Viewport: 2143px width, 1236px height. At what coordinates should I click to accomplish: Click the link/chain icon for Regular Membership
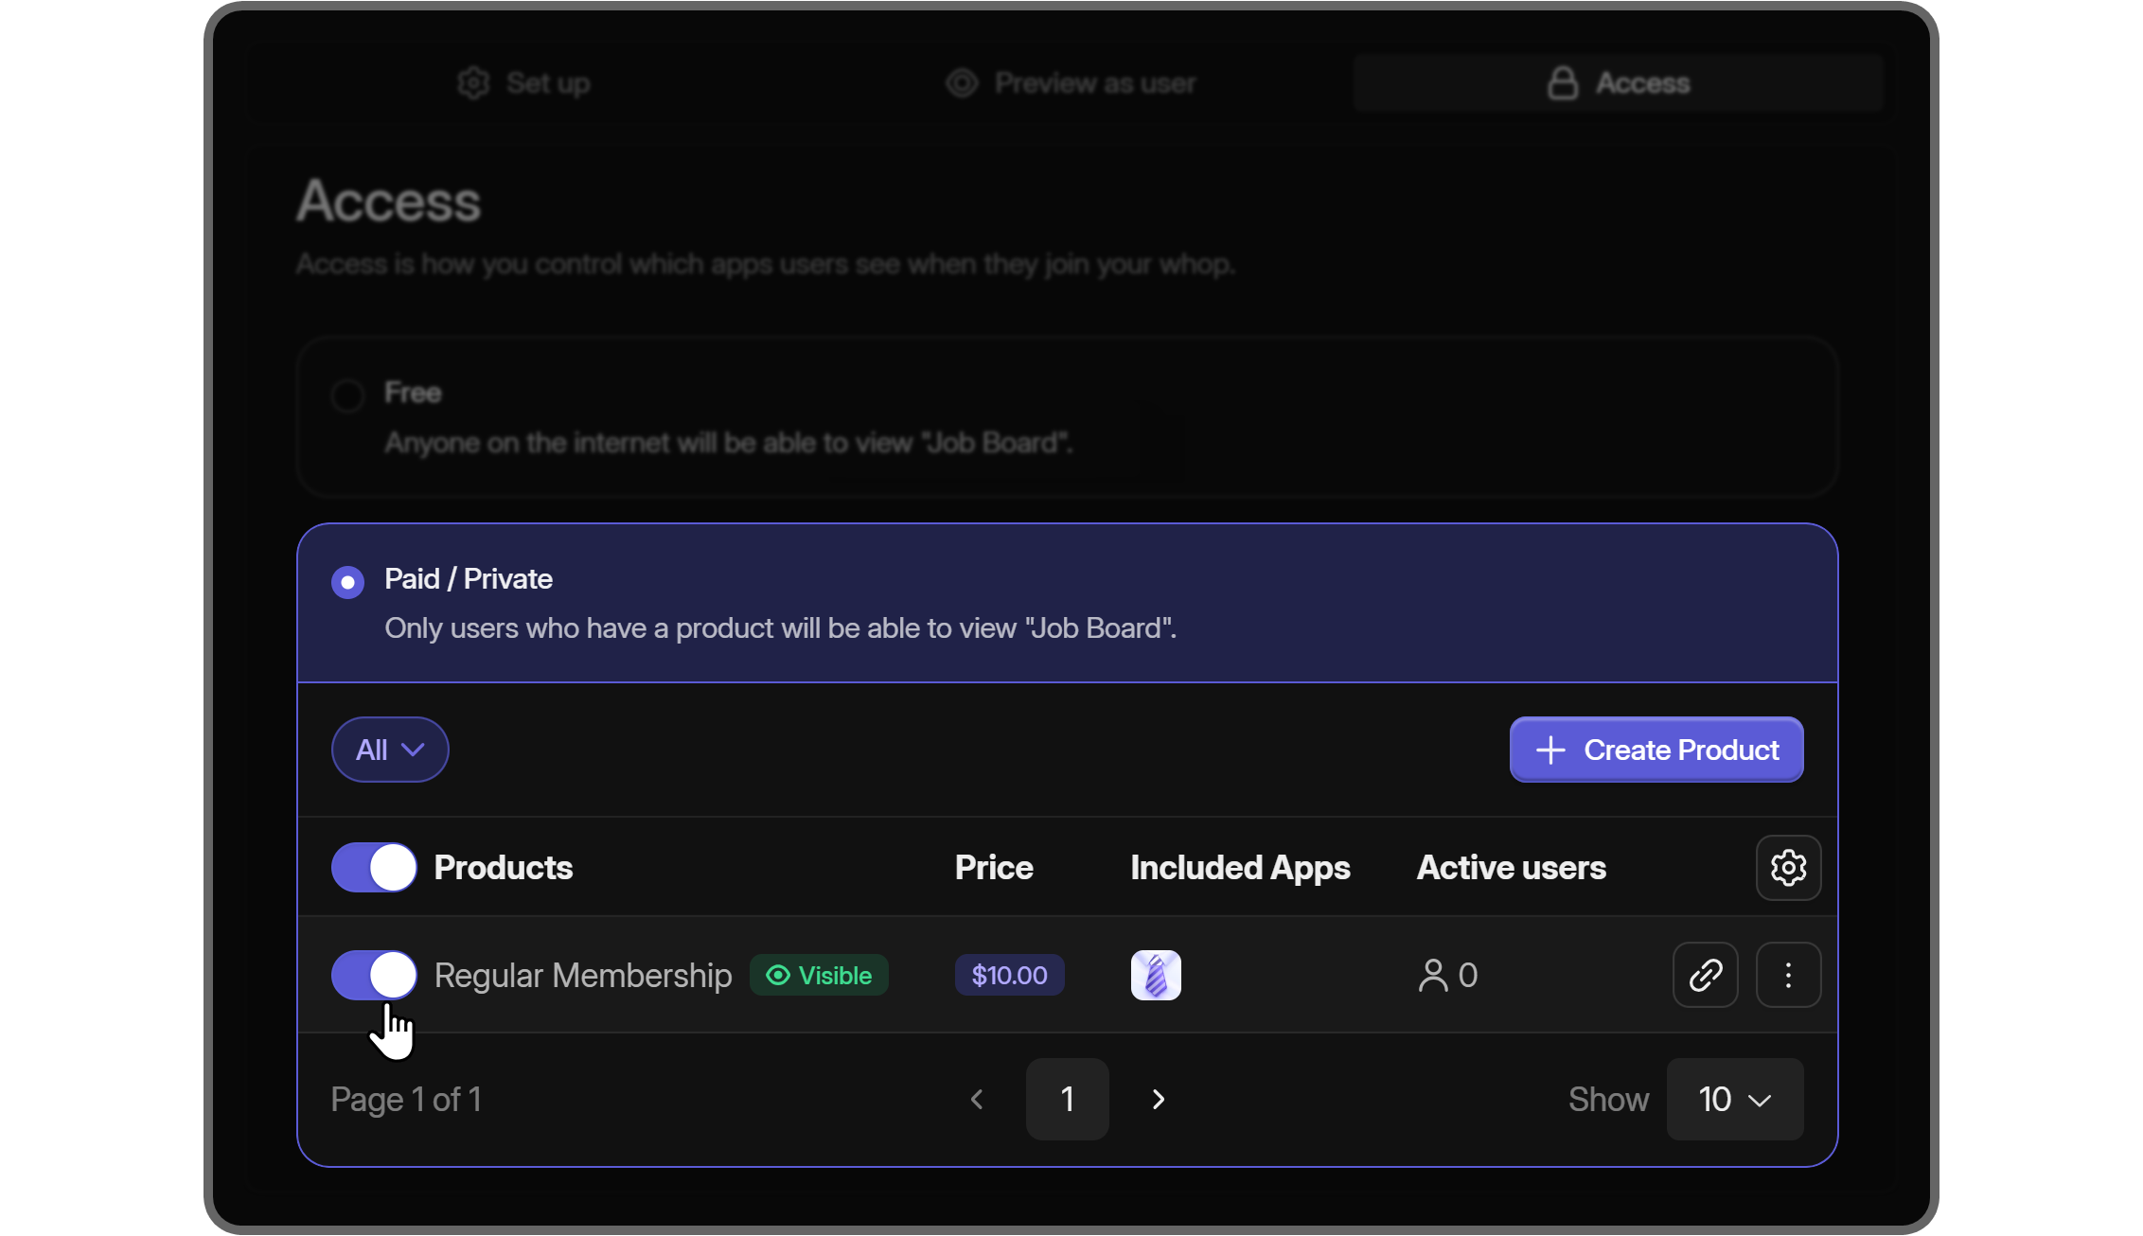click(x=1706, y=974)
